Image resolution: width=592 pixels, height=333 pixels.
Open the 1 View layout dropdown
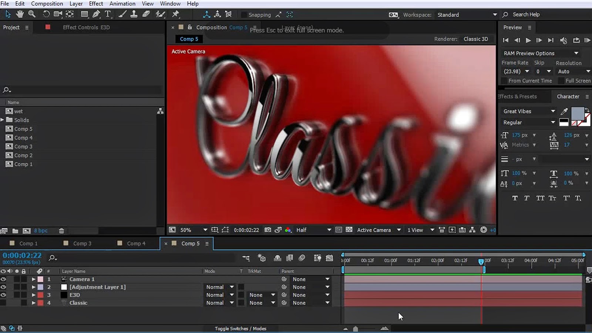[421, 230]
